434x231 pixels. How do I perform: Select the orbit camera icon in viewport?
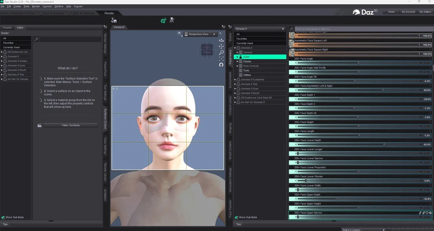221,40
